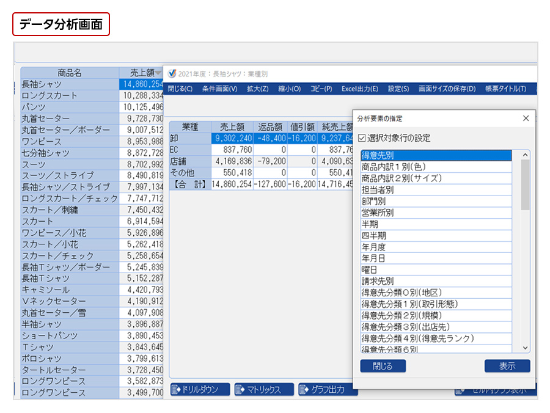Open the 条件画面(V) menu
The height and width of the screenshot is (413, 550).
219,89
